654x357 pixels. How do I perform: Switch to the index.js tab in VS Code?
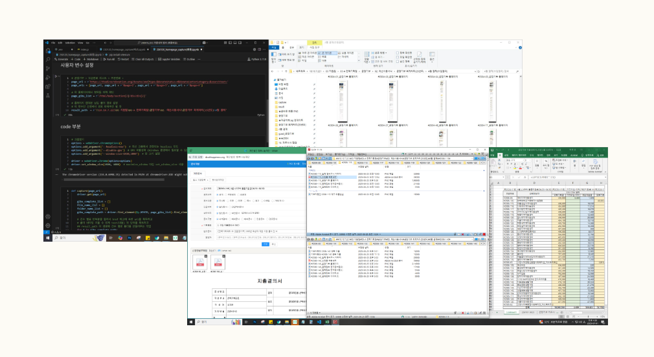click(84, 49)
